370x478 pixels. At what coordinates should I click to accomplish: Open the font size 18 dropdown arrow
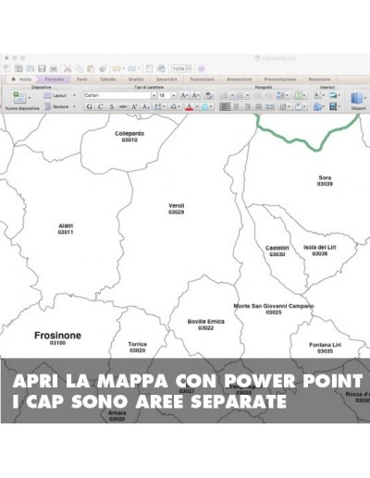pos(174,95)
